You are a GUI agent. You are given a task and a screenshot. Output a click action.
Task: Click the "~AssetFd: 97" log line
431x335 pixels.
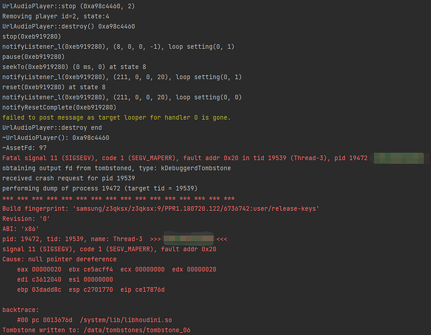coord(25,148)
